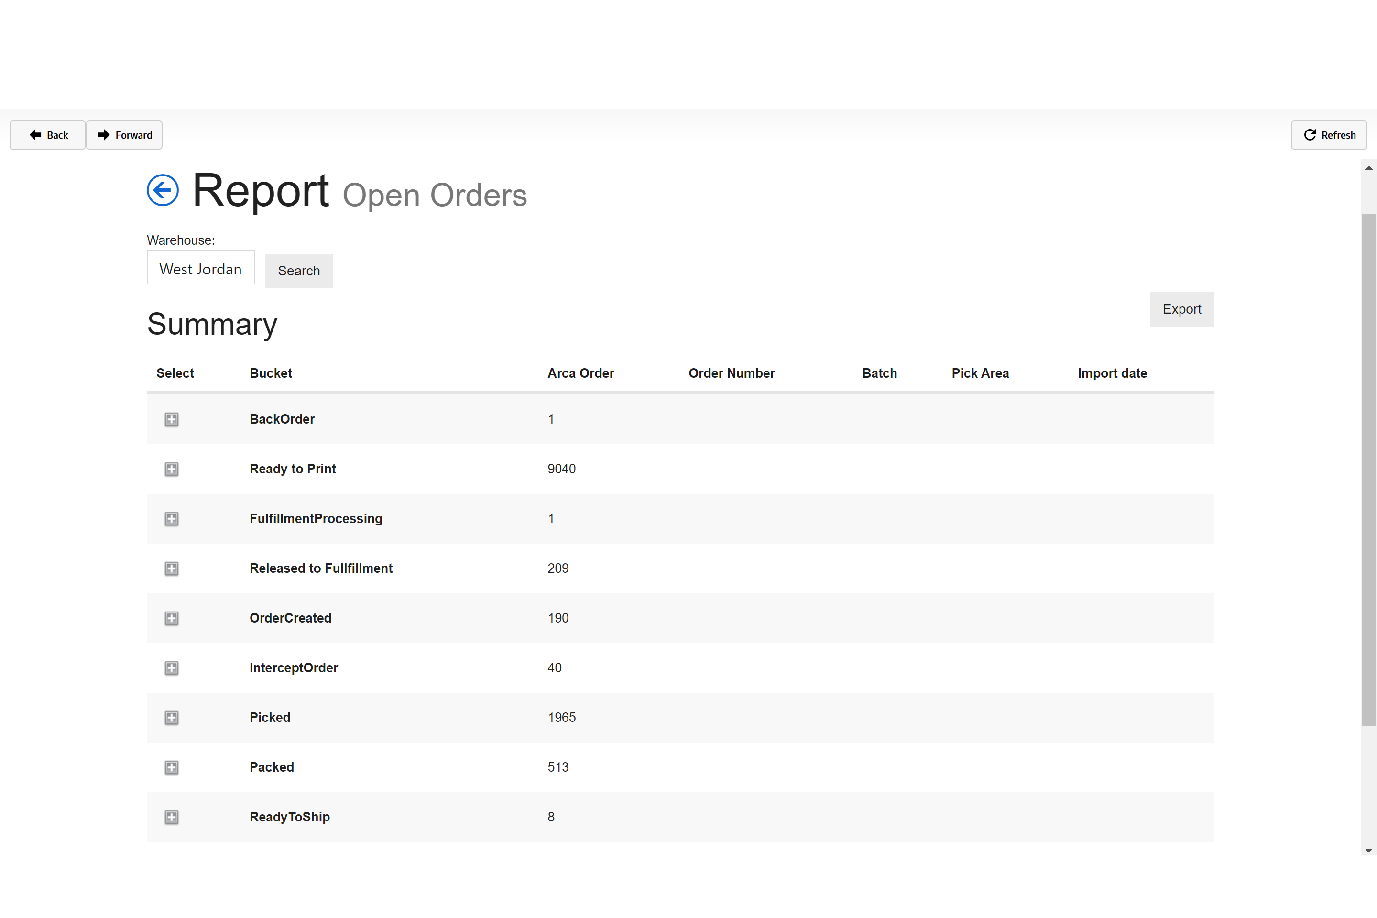Click the Search button
1377x918 pixels.
coord(298,271)
